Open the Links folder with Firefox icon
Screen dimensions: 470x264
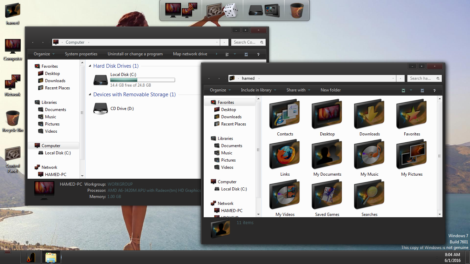285,155
